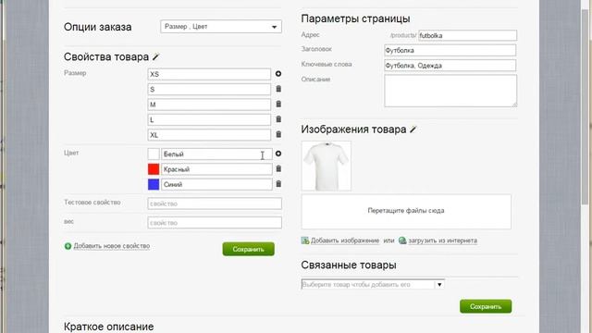Click the Перетащите файлы сюда drop zone
The height and width of the screenshot is (333, 592).
406,212
